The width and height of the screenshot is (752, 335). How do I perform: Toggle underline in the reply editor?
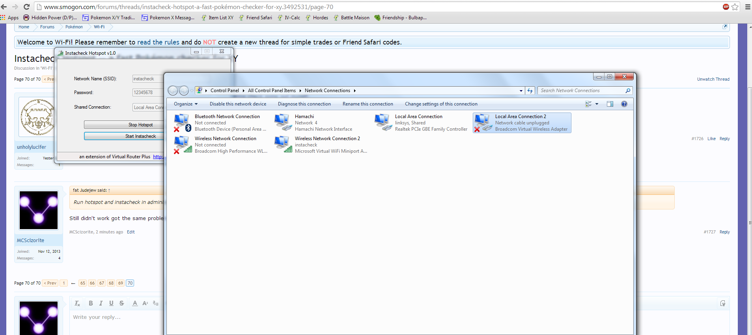(x=111, y=303)
